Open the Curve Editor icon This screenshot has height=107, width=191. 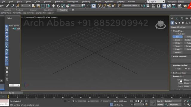[x=169, y=6]
